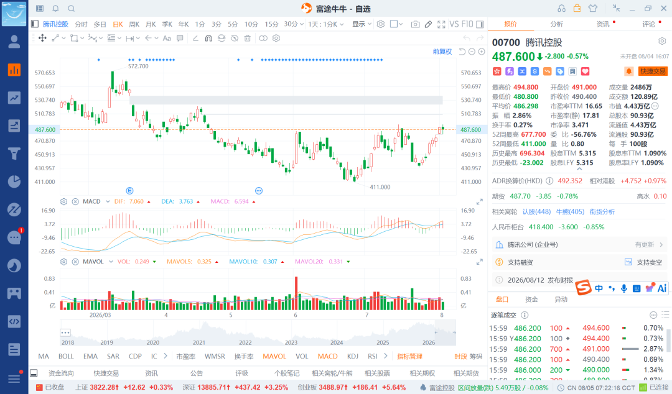This screenshot has height=394, width=672.
Task: Toggle the left watchlist panel icon
Action: 35,24
